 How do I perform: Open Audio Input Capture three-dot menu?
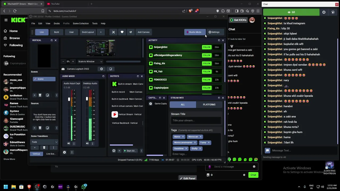(74, 144)
